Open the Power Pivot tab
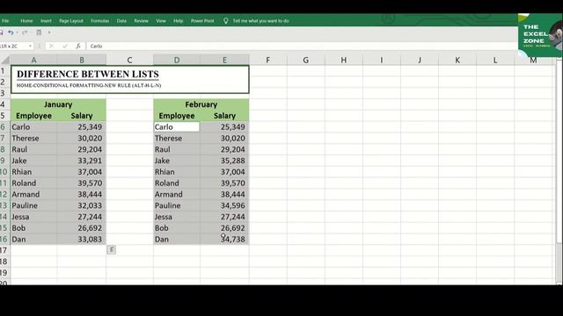Image resolution: width=563 pixels, height=316 pixels. click(202, 21)
